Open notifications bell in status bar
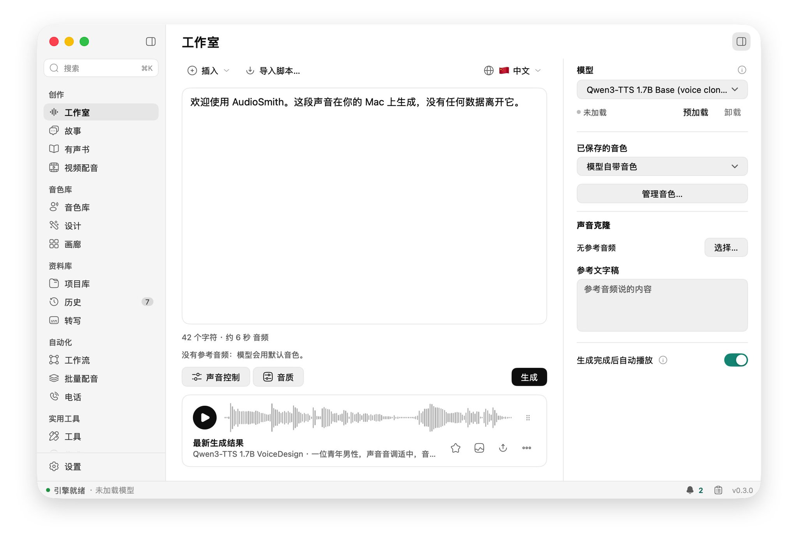This screenshot has width=798, height=548. [x=690, y=490]
